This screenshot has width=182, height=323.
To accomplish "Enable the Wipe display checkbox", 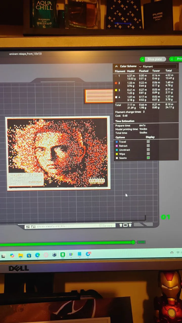I will [x=148, y=154].
